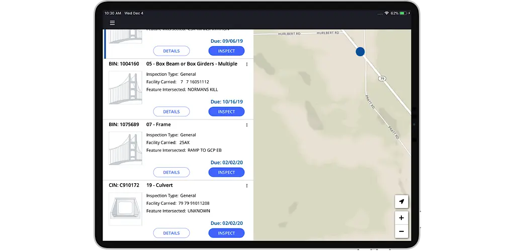Open kebab menu for BIN 1075689
Image resolution: width=515 pixels, height=251 pixels.
click(246, 125)
